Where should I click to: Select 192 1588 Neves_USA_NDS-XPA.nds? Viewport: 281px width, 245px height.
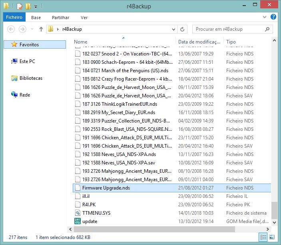[172, 154]
